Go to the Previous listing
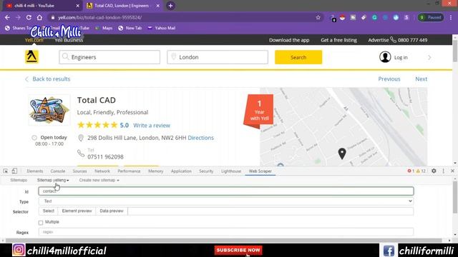The width and height of the screenshot is (458, 257). pyautogui.click(x=389, y=79)
